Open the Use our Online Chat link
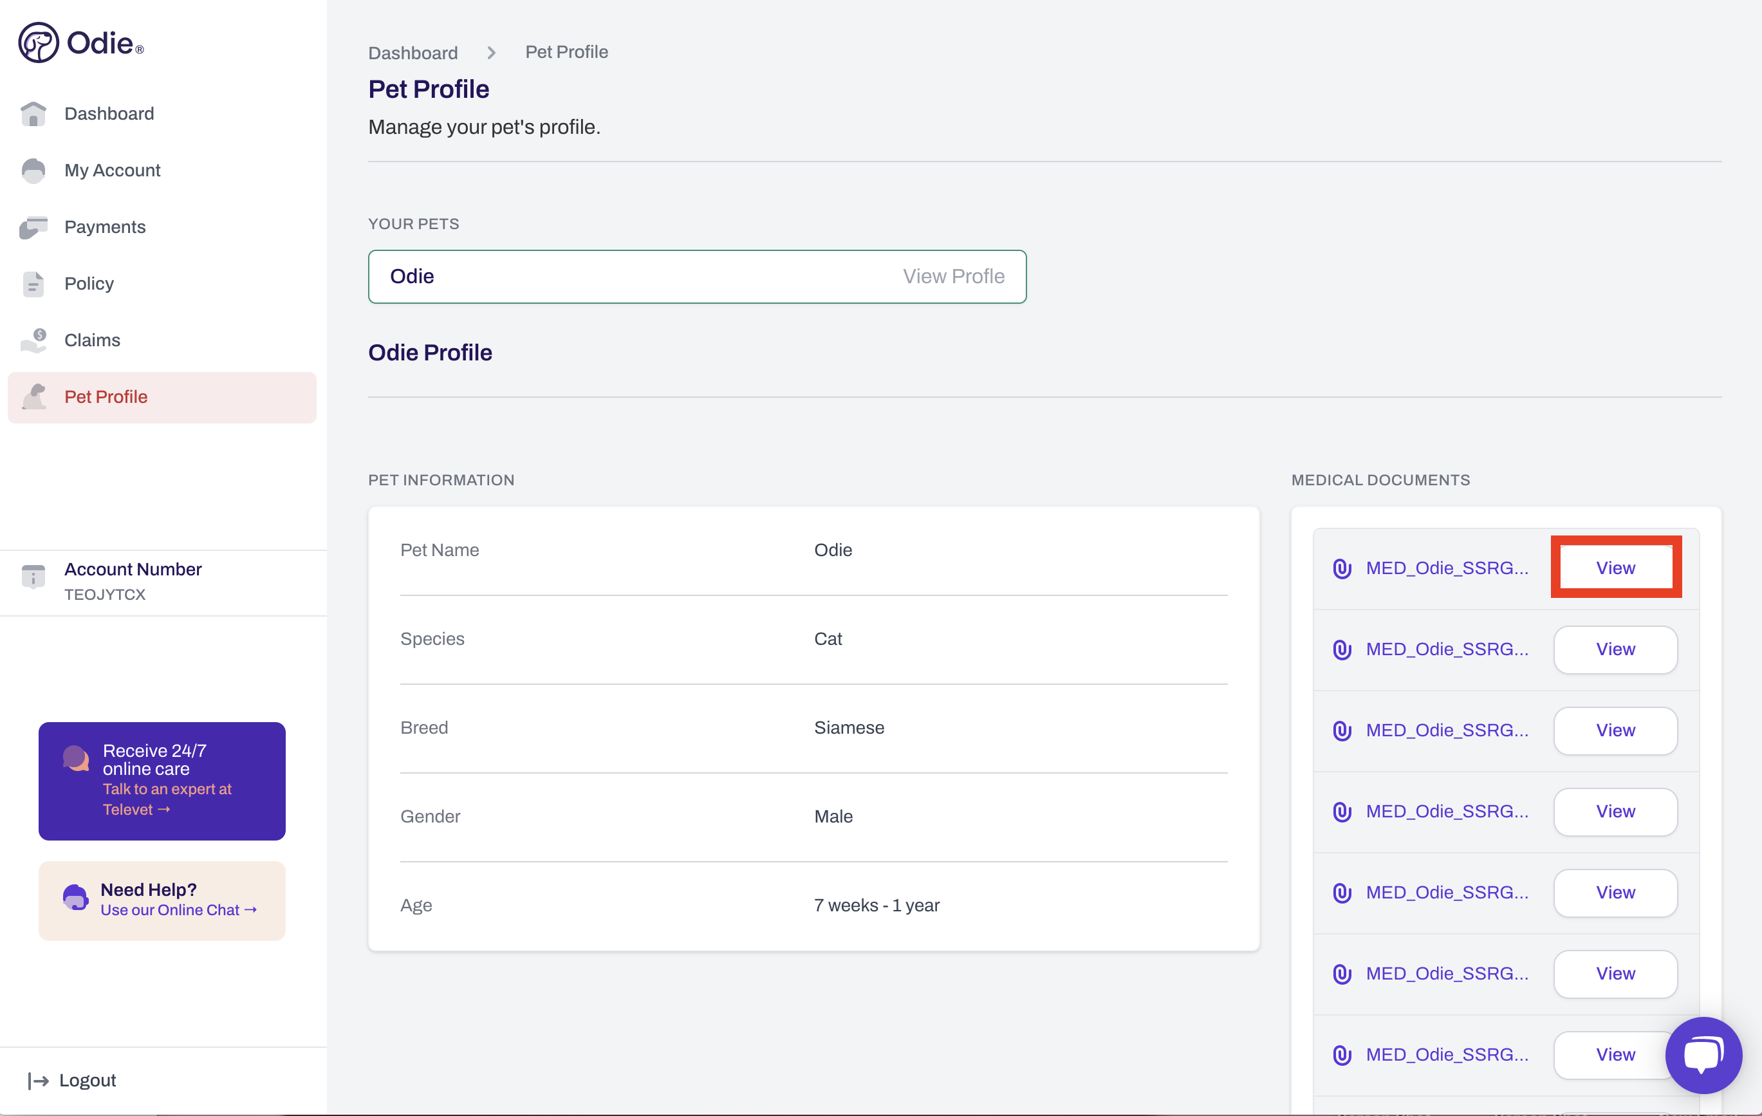 click(178, 909)
